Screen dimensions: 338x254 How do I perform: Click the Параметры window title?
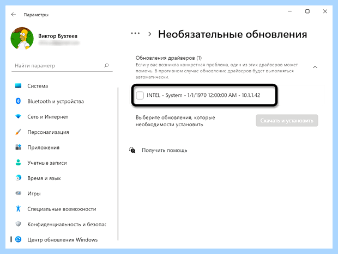36,15
